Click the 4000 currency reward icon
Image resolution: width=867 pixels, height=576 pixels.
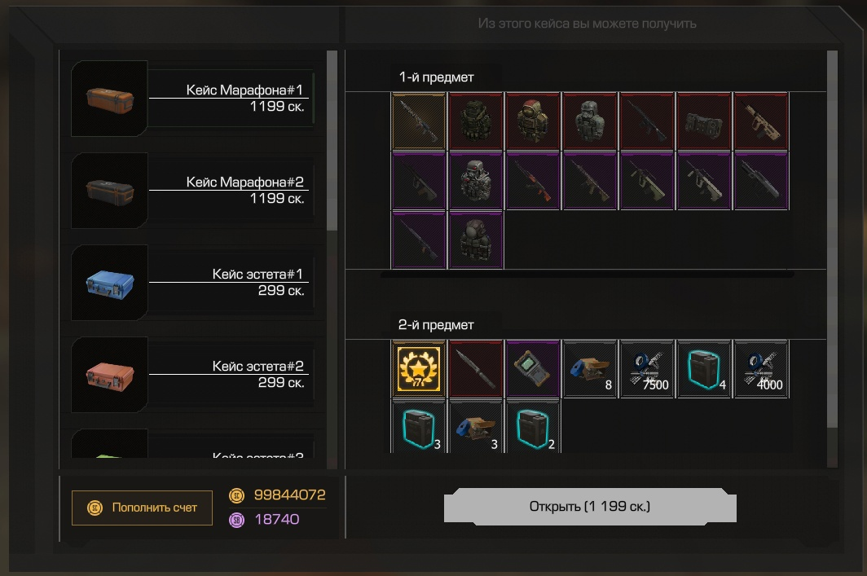pyautogui.click(x=761, y=369)
